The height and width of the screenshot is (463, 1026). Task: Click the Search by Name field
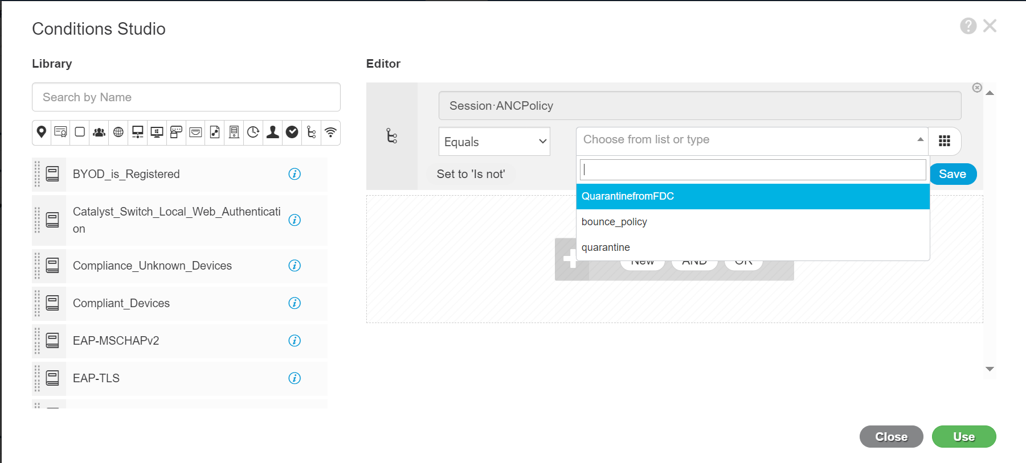pyautogui.click(x=186, y=97)
